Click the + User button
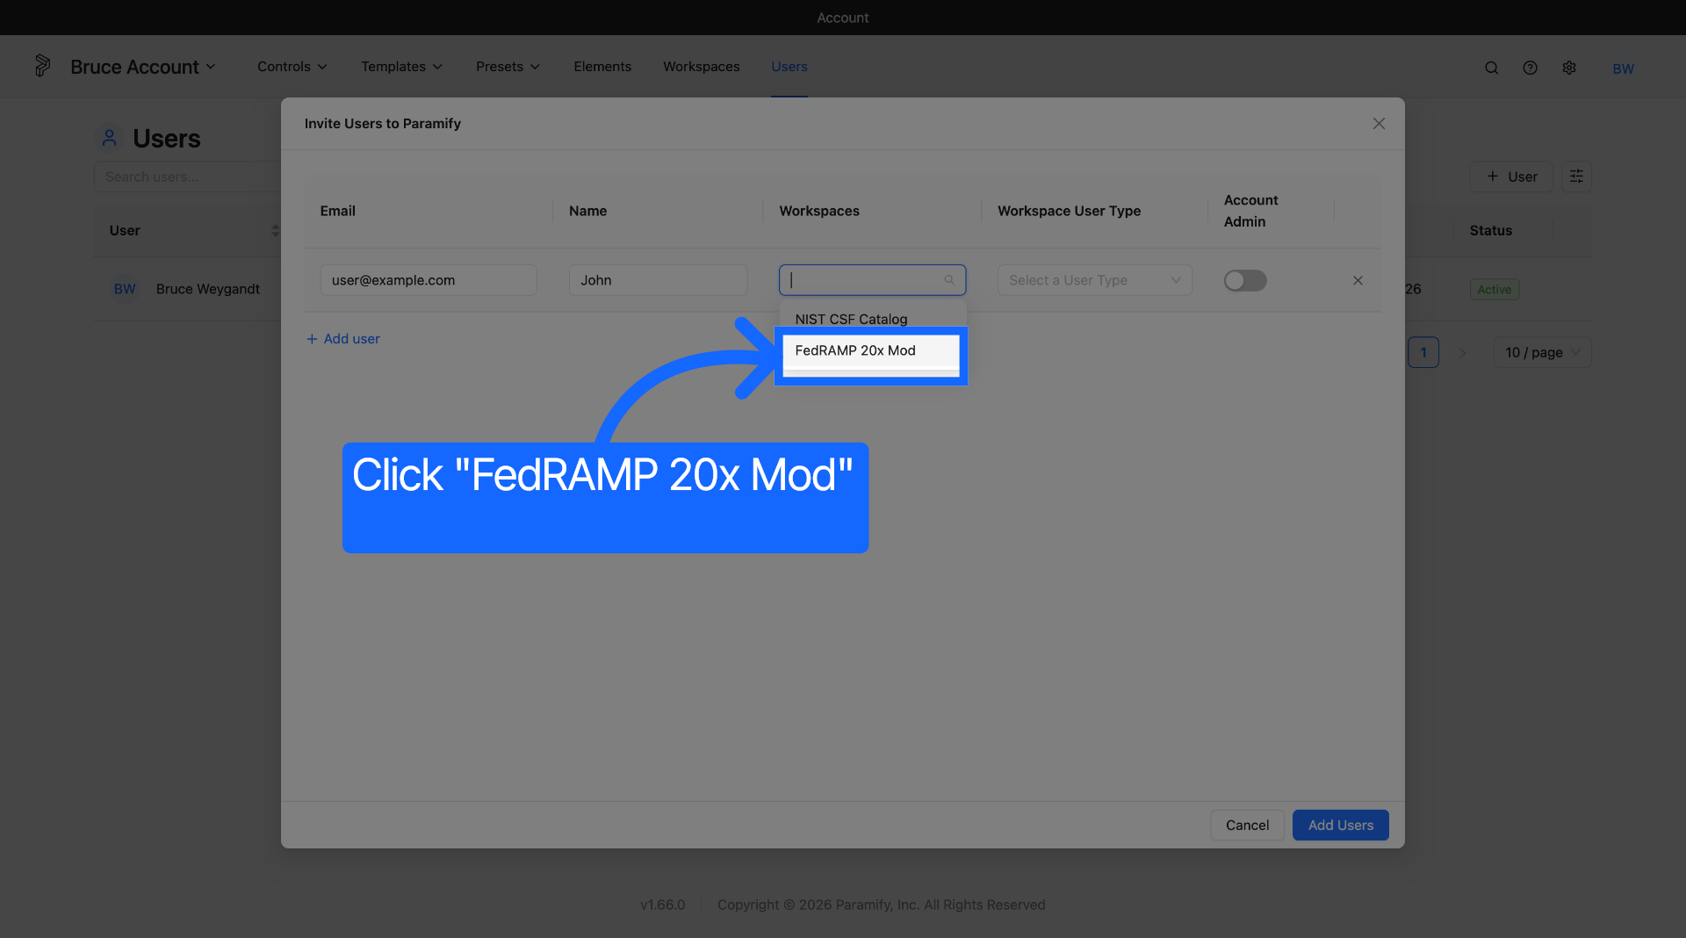Viewport: 1686px width, 938px height. coord(1511,177)
